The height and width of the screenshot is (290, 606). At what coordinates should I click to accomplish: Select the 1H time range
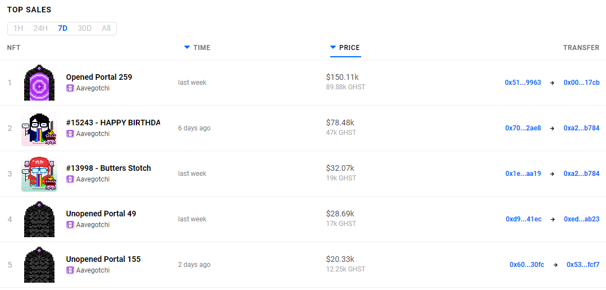19,28
